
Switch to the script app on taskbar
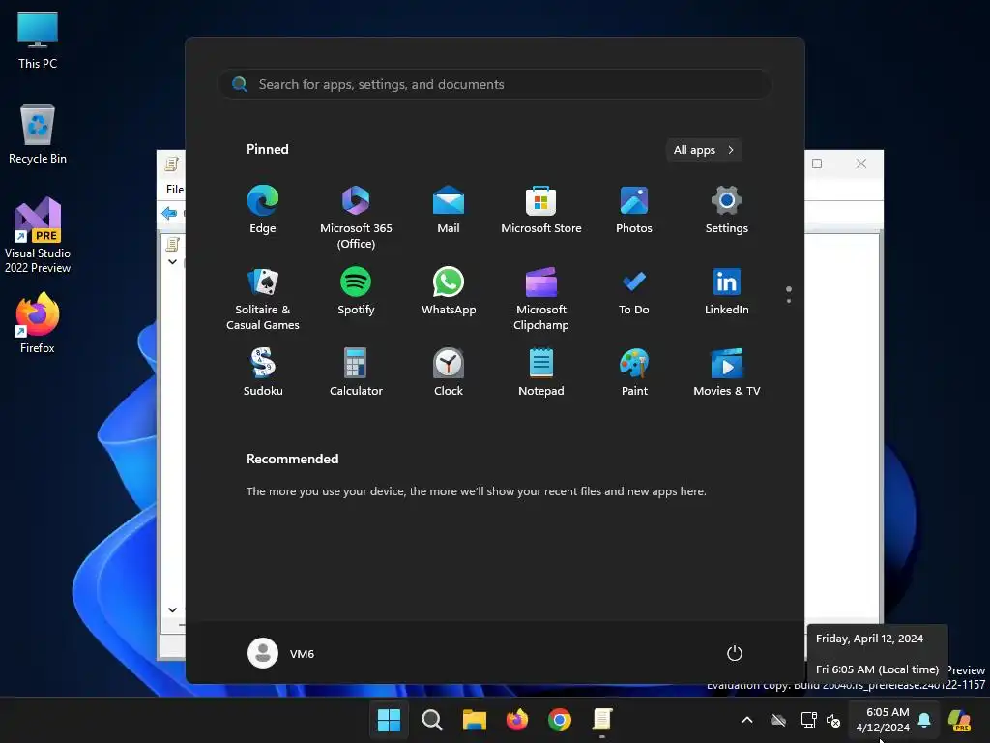[602, 720]
